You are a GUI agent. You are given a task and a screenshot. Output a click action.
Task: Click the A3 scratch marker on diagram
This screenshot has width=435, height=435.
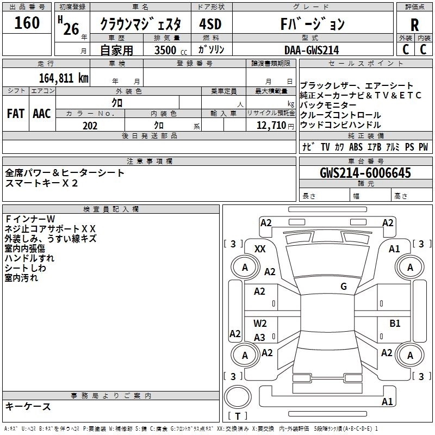(x=259, y=338)
